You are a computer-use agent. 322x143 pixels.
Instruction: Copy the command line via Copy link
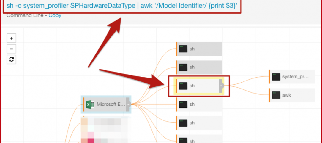(x=55, y=15)
